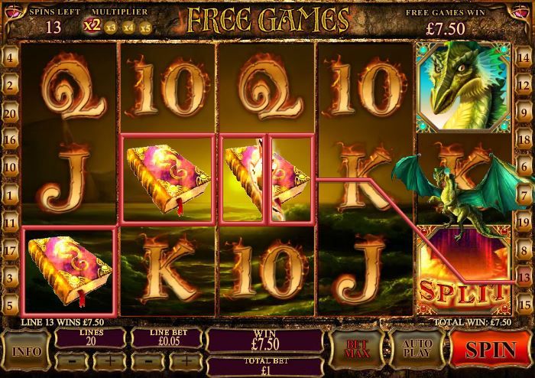
Task: Start AUTO PLAY mode
Action: [x=417, y=350]
